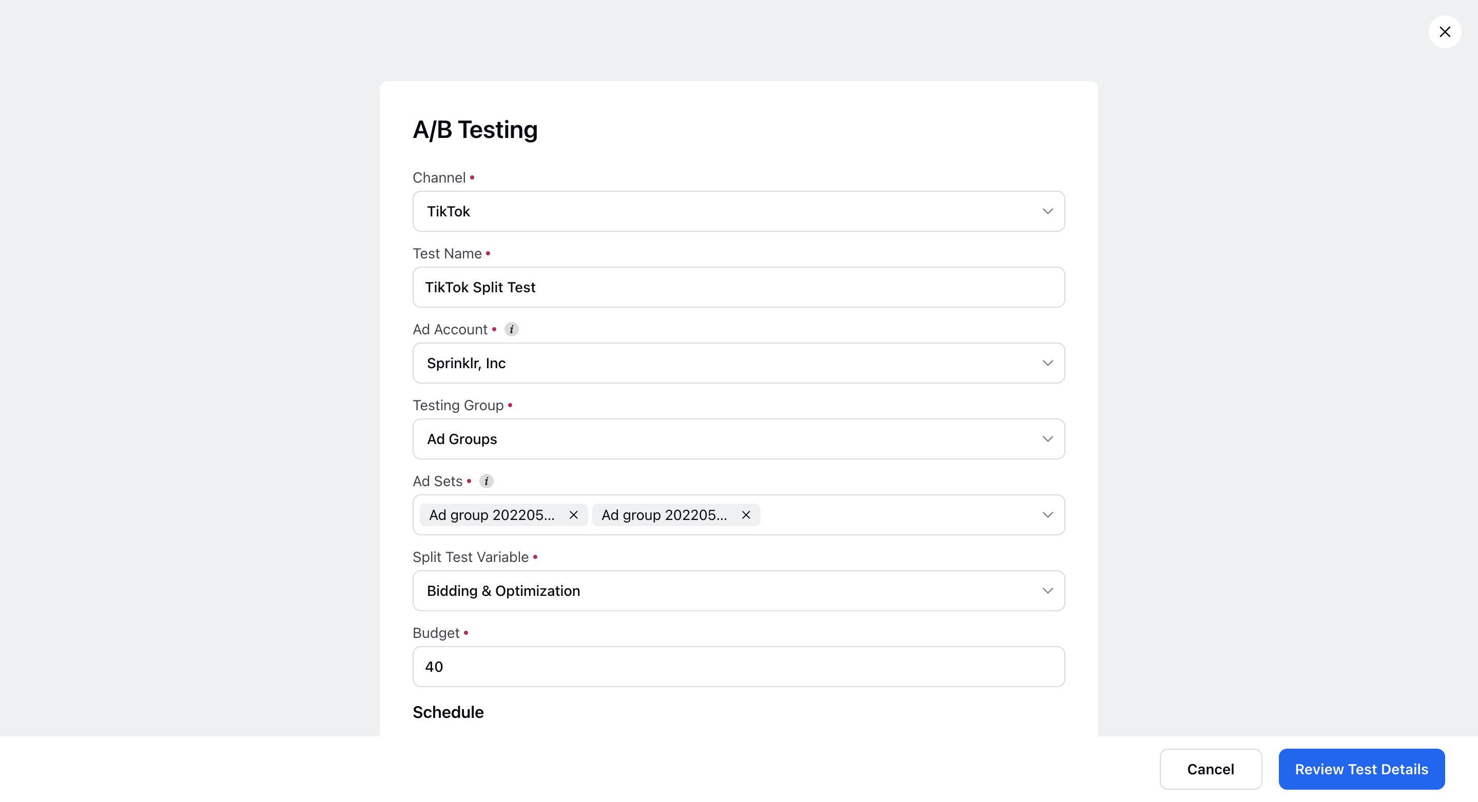Select the second Ad group 202205 chip label
The width and height of the screenshot is (1478, 802).
click(664, 515)
